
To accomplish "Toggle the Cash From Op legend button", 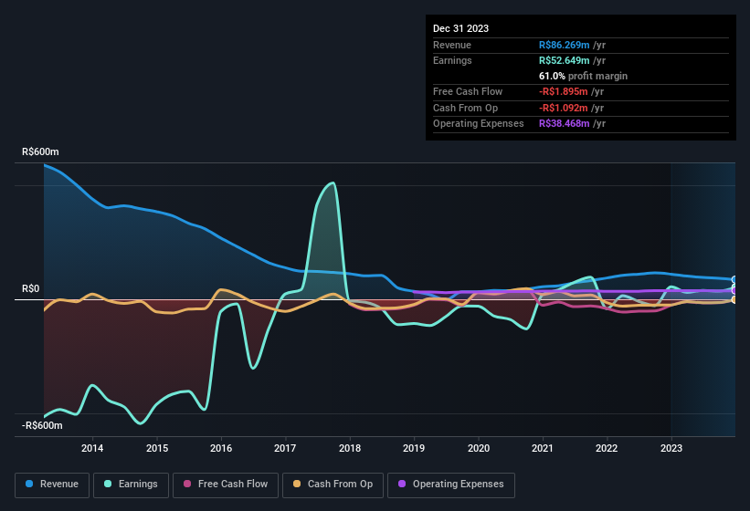I will pos(333,485).
